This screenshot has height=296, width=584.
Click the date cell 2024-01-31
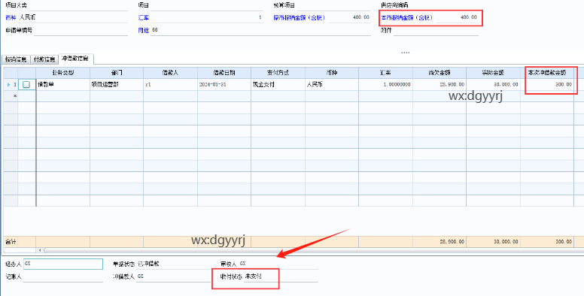click(x=224, y=84)
